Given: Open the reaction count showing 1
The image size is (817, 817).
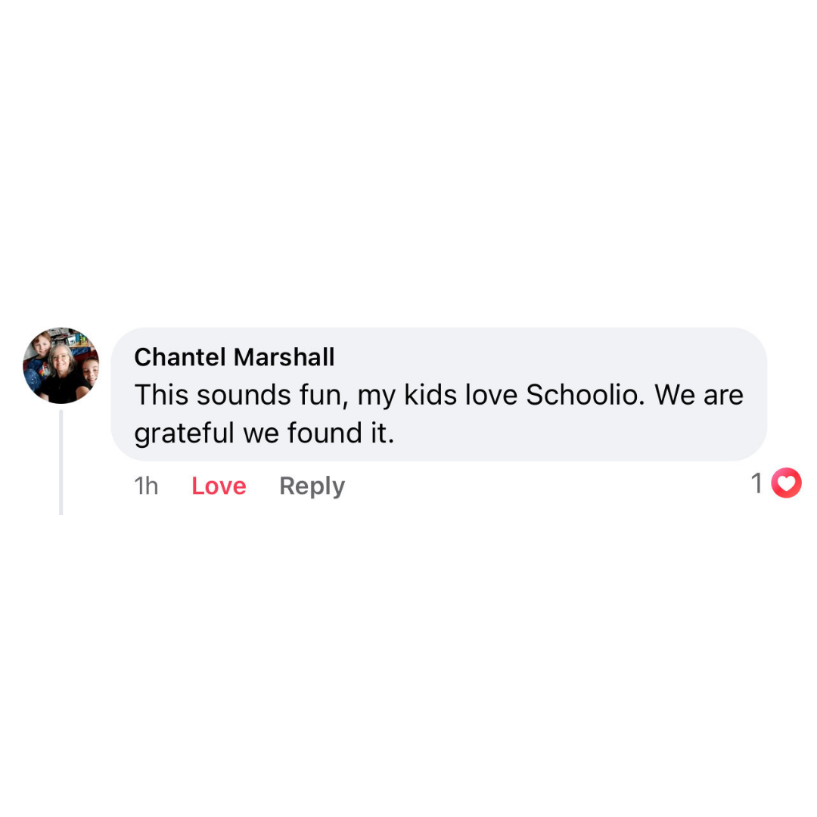Looking at the screenshot, I should tap(756, 483).
